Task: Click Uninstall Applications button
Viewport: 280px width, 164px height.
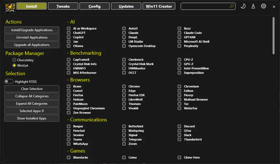Action: pyautogui.click(x=32, y=37)
